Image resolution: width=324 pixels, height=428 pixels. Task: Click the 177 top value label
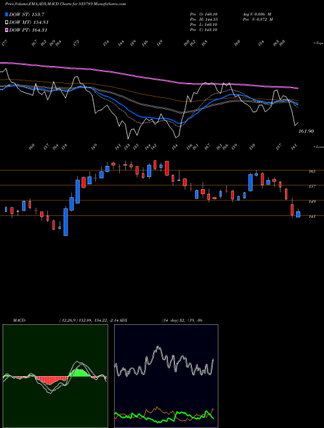[4, 43]
